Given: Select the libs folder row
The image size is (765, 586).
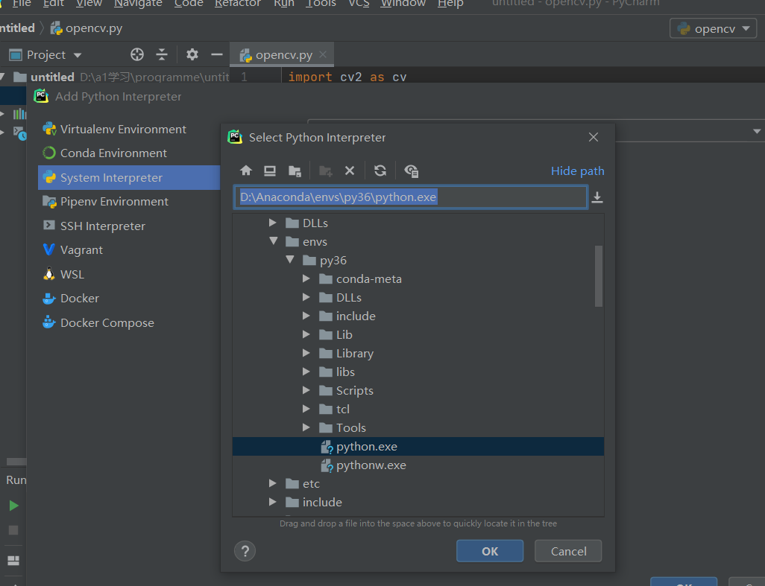Looking at the screenshot, I should click(x=418, y=372).
